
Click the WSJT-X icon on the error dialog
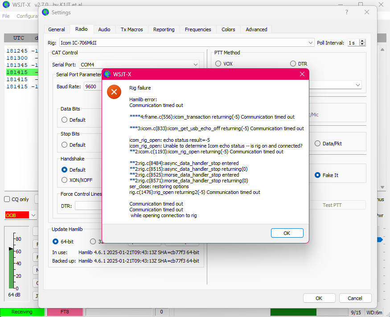coord(108,74)
